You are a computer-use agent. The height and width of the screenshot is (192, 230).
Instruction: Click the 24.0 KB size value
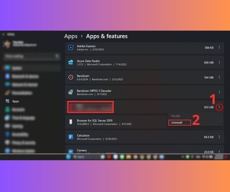point(209,152)
